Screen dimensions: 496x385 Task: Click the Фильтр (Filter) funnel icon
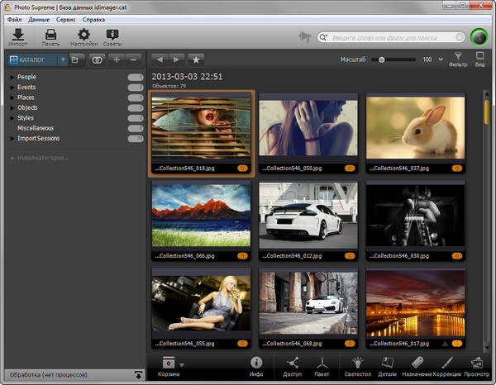tap(459, 58)
